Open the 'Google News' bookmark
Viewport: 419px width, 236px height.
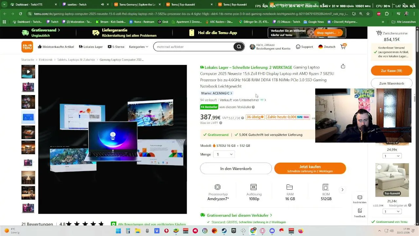[x=314, y=22]
